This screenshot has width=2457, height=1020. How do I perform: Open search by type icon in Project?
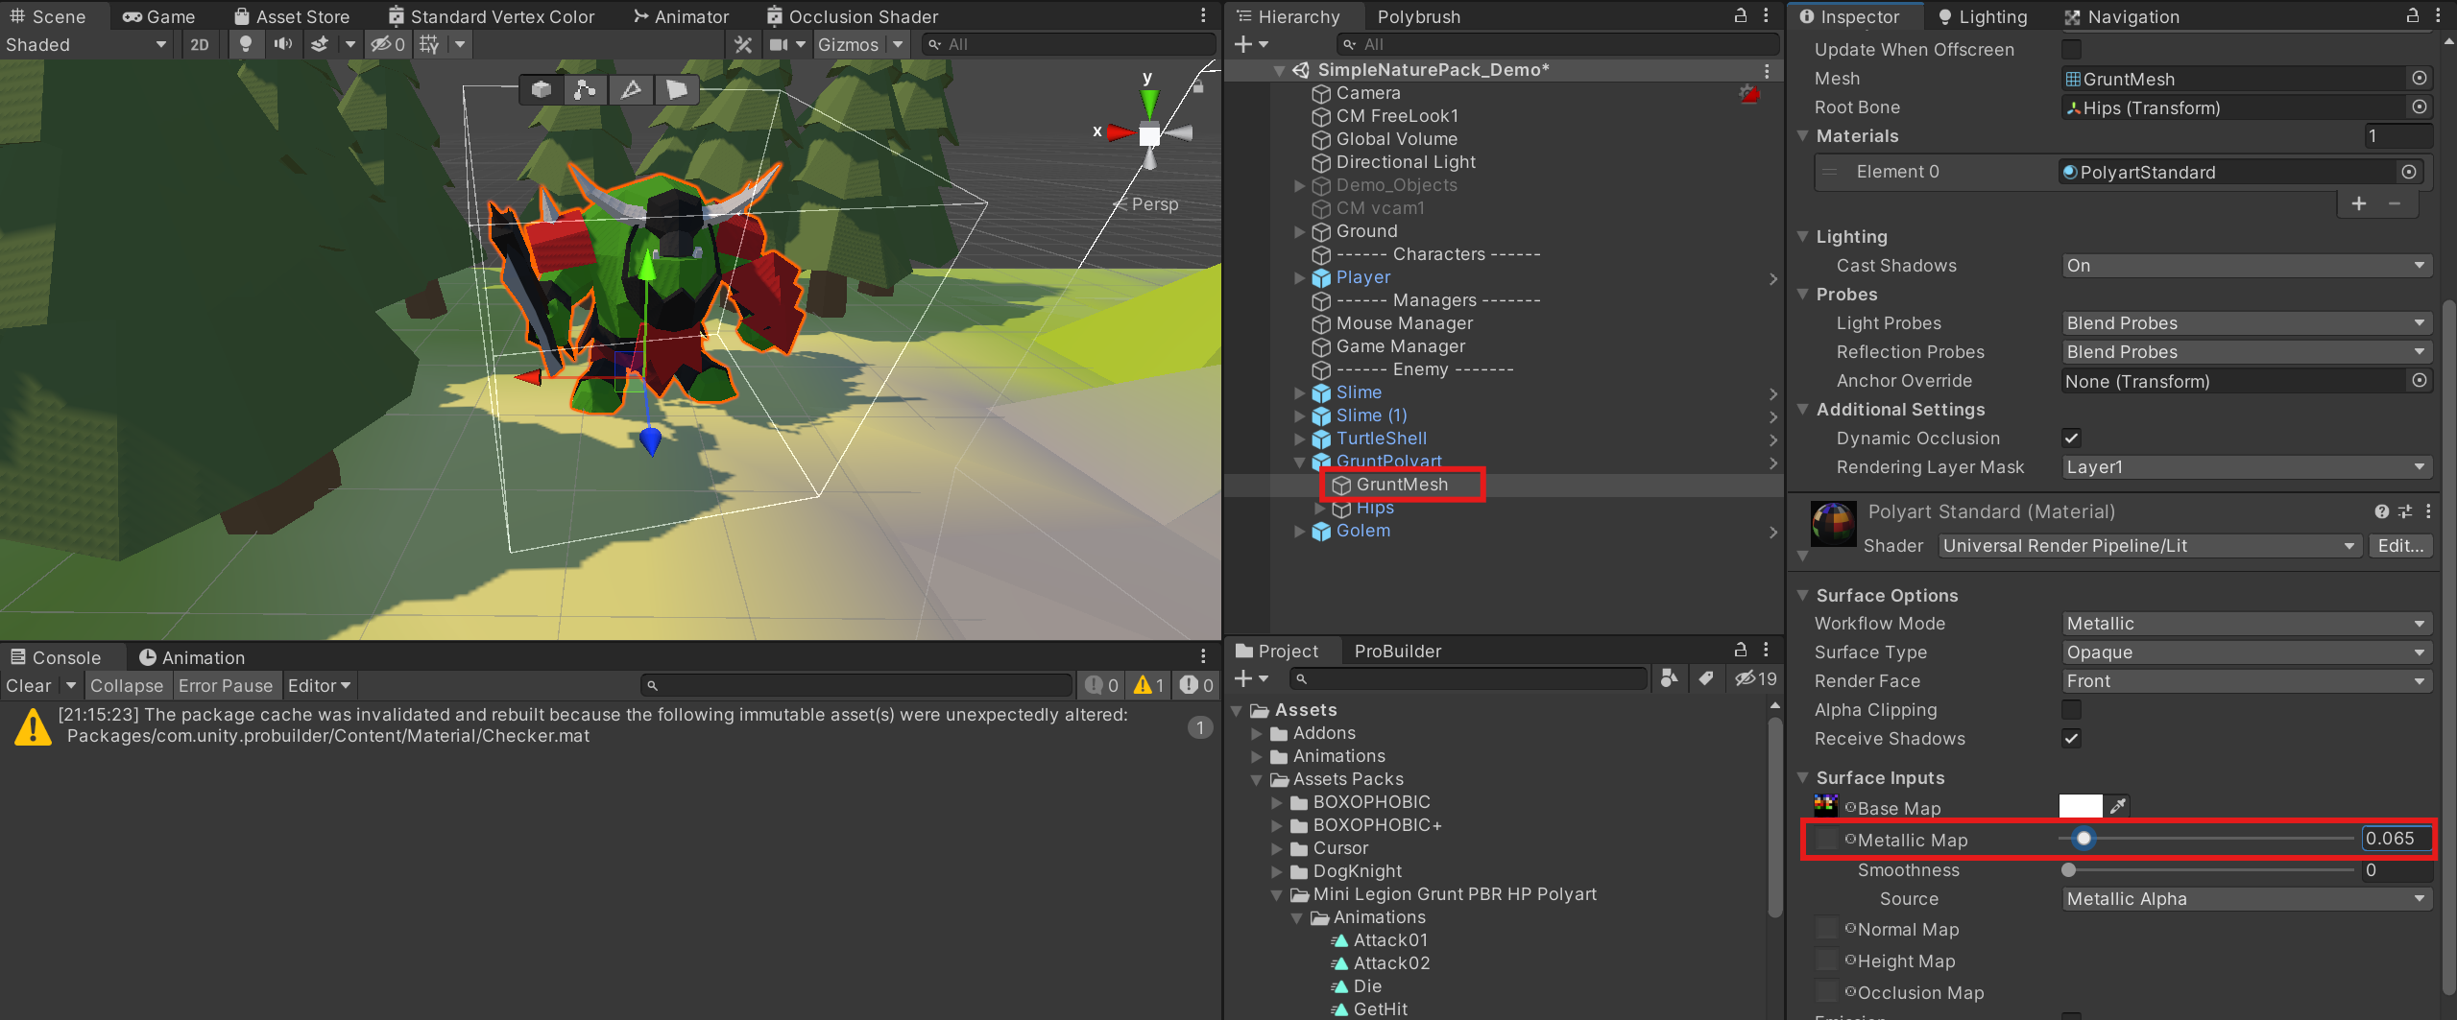click(1670, 678)
